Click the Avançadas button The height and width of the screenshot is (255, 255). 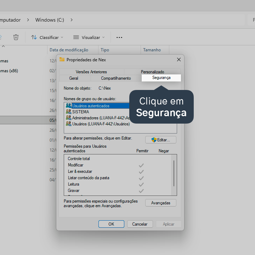pos(161,203)
